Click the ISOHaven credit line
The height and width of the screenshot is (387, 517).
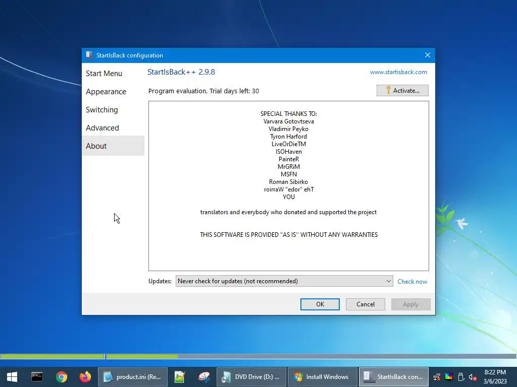pyautogui.click(x=288, y=152)
